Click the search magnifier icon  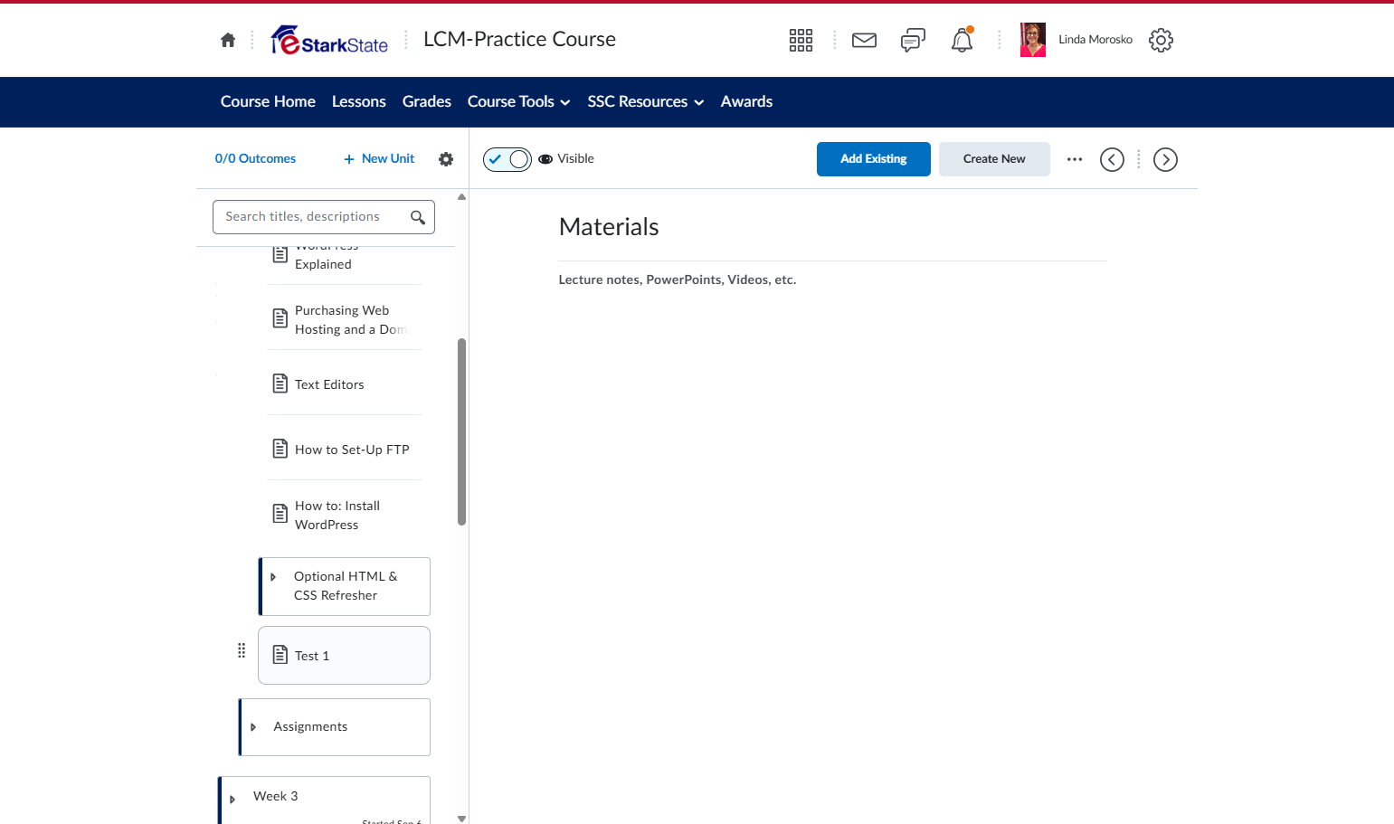pos(418,217)
